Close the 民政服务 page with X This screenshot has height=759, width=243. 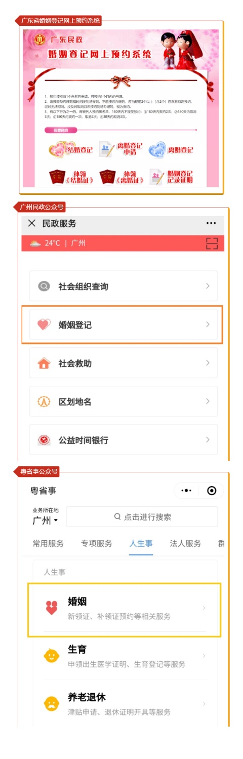(x=32, y=223)
